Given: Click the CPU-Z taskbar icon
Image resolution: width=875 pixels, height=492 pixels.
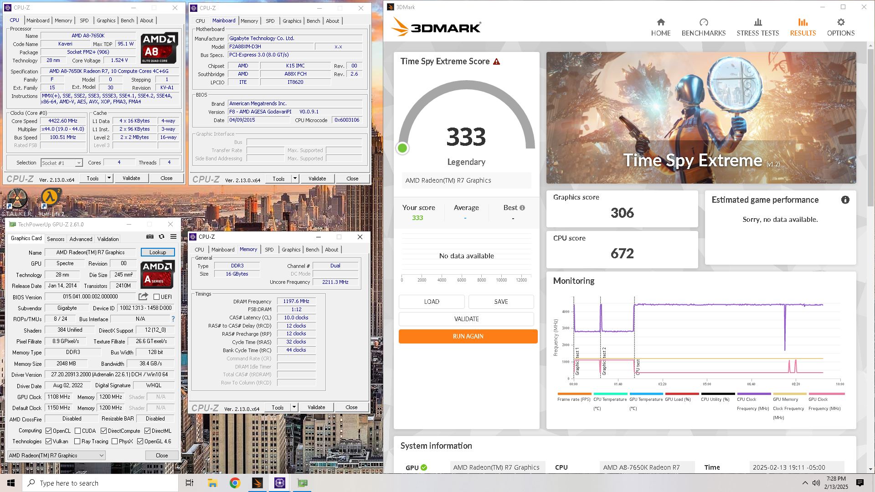Looking at the screenshot, I should (280, 483).
